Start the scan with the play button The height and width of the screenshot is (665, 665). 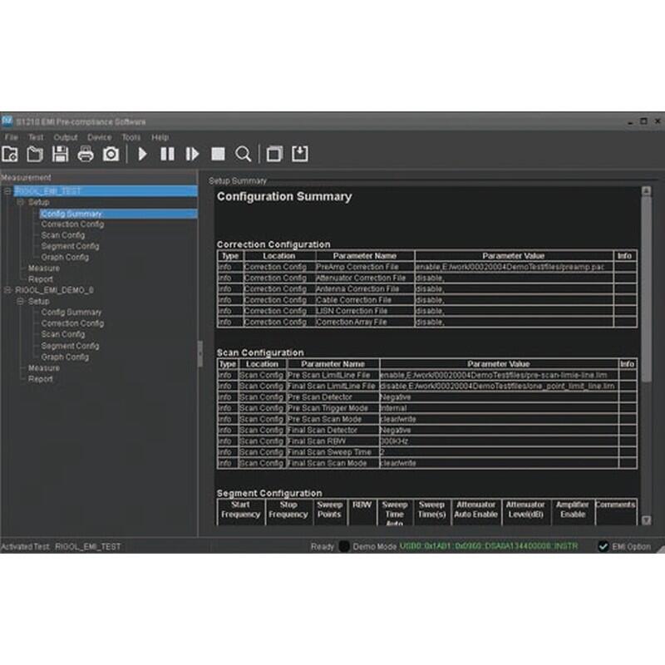pyautogui.click(x=142, y=154)
